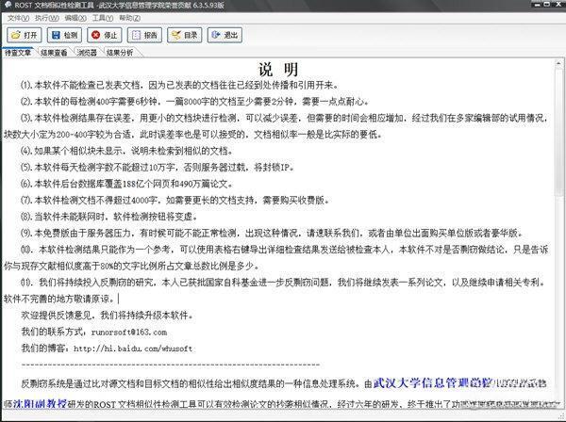566x422 pixels.
Task: Click the 报告 (Report) toolbar button
Action: (x=144, y=35)
